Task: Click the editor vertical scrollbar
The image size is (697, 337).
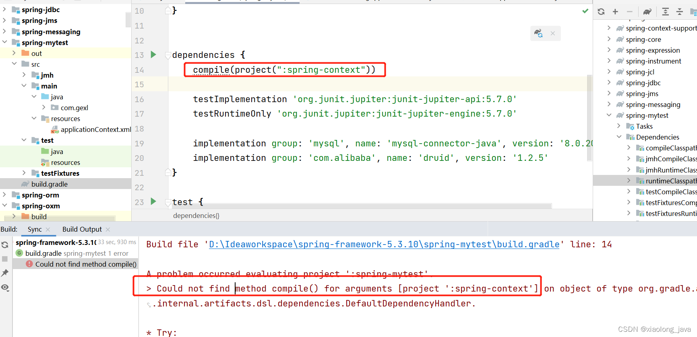Action: (x=589, y=117)
